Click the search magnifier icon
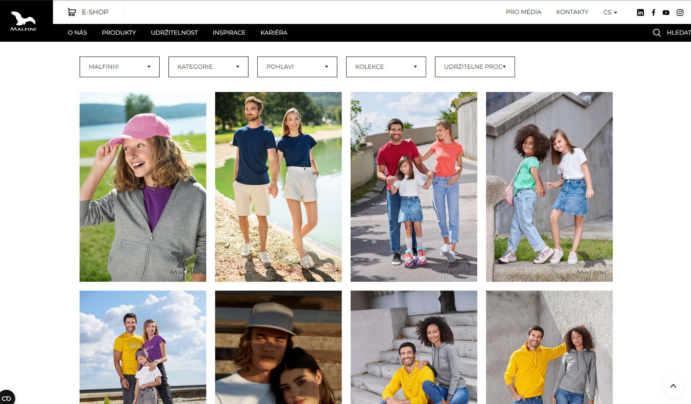Image resolution: width=691 pixels, height=404 pixels. coord(657,33)
